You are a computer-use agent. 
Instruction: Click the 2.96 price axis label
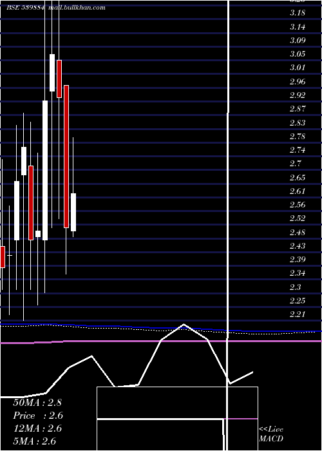298,81
